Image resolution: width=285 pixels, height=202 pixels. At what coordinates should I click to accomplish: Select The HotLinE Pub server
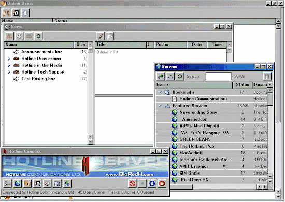211,146
